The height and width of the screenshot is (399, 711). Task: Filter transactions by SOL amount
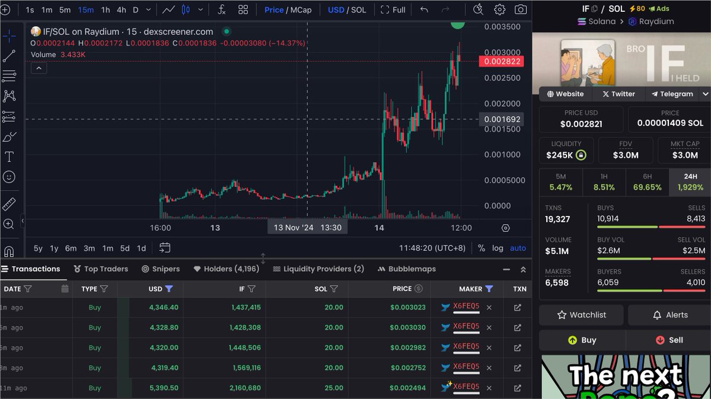coord(334,289)
